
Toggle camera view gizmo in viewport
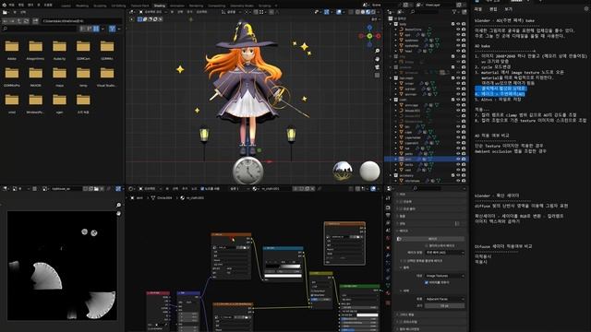(378, 67)
